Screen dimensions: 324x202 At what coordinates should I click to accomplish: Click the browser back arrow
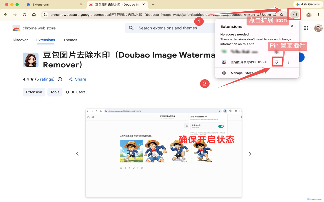pos(6,15)
